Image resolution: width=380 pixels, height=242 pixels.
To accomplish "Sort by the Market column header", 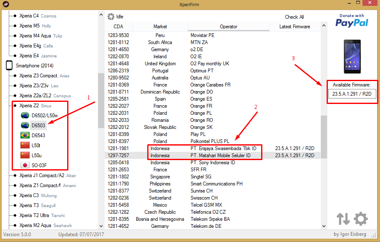I will pos(160,27).
